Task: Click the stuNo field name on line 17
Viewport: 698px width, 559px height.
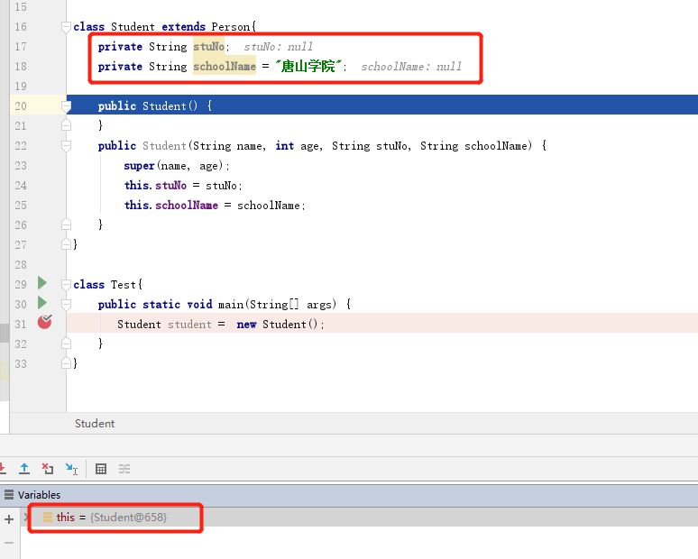Action: coord(209,46)
